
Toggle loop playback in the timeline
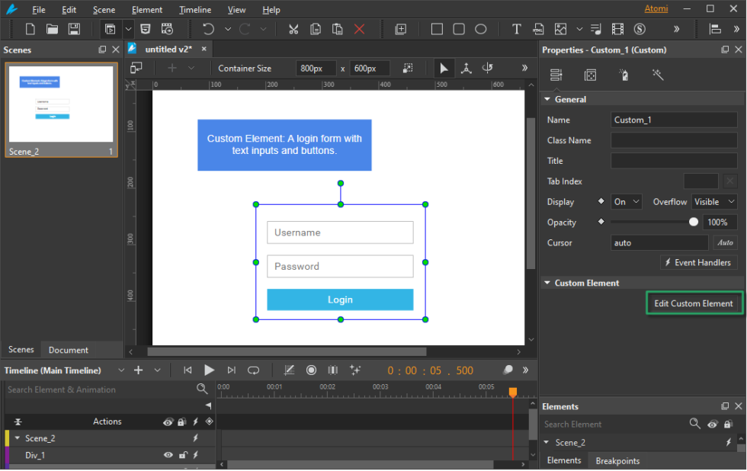[x=253, y=370]
